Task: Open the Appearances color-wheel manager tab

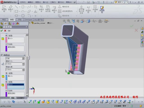Action: (18, 24)
